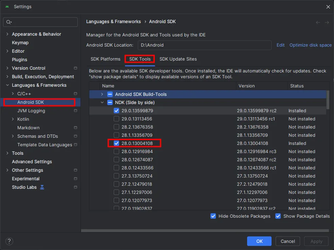Uncheck NDK version 28.0.13004108
334x250 pixels.
116,143
